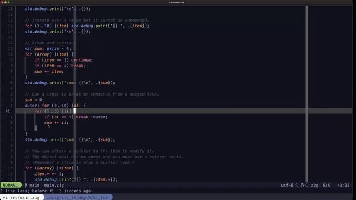The height and width of the screenshot is (200, 356).
Task: Place cursor on 'for (1..3) |ii| {' line
Action: pos(56,111)
